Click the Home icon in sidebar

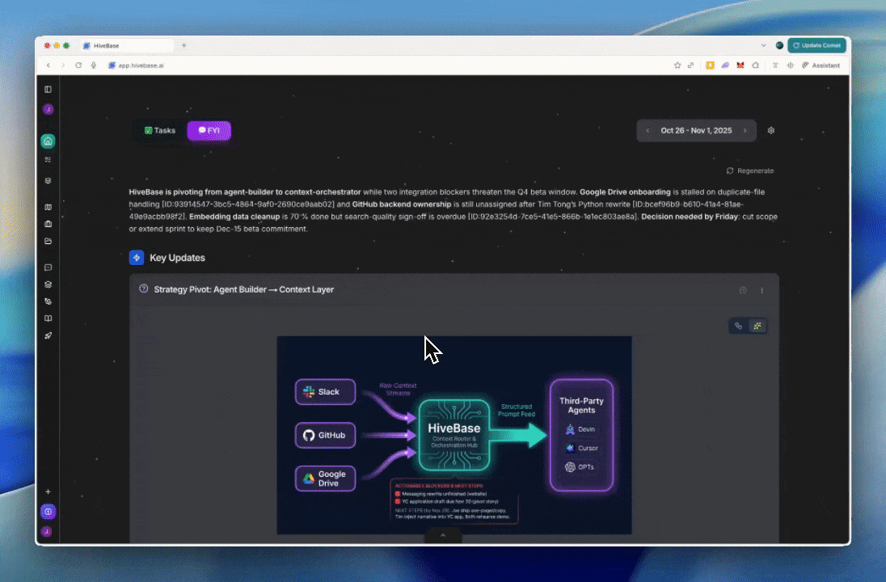click(48, 141)
